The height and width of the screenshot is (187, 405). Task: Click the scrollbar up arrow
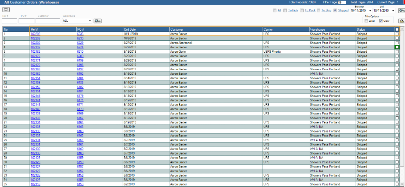point(402,29)
